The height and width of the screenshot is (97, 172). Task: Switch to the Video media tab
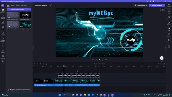pyautogui.click(x=13, y=5)
